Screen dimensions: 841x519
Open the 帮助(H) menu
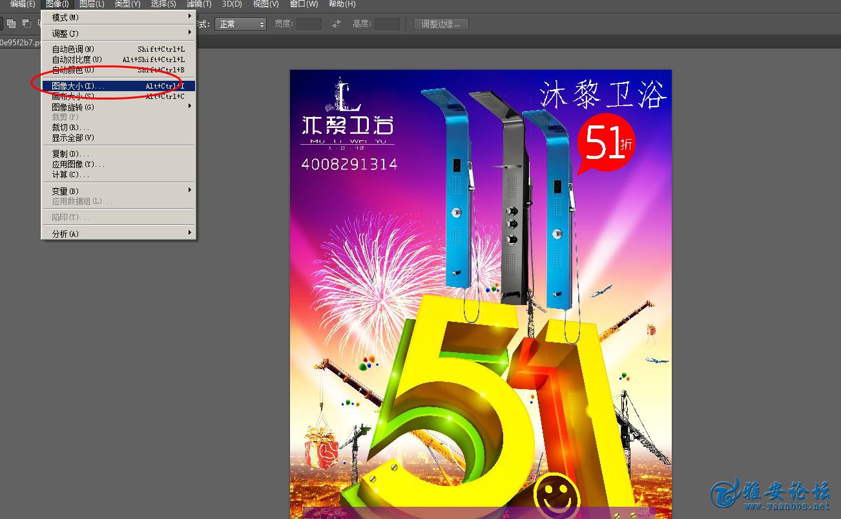click(x=342, y=4)
